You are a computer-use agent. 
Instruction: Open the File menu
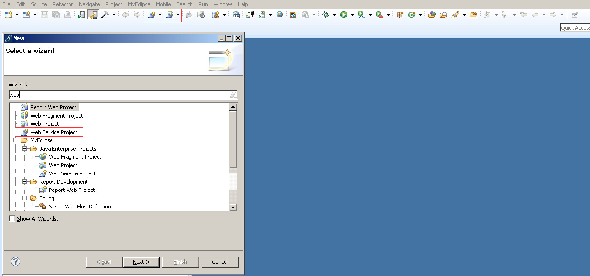click(x=6, y=4)
